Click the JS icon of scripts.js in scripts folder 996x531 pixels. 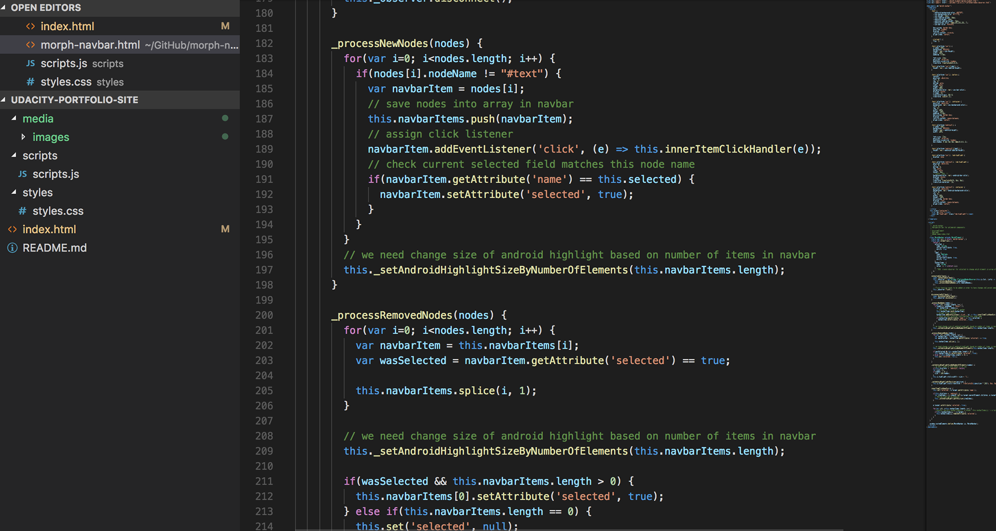[22, 174]
